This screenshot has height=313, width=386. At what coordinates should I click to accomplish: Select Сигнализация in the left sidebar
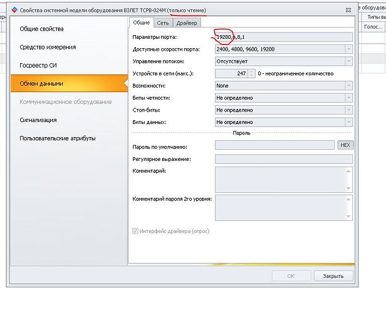38,120
